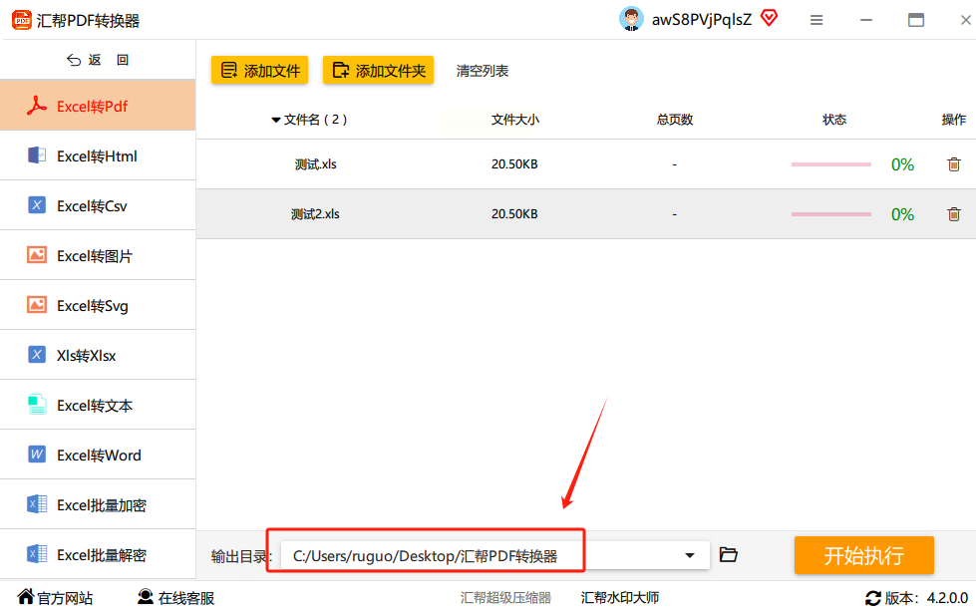Open the Excel转图片 conversion mode
976x611 pixels.
point(98,255)
